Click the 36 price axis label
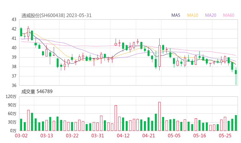Viewport: 241px width, 143px height. (x=14, y=85)
